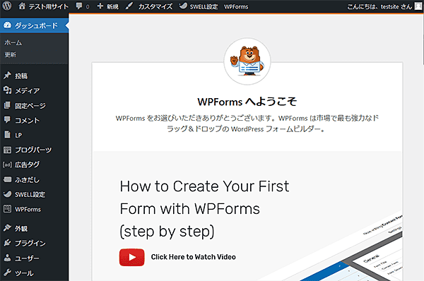
Task: Open the comments bubble icon in admin bar
Action: [x=79, y=6]
